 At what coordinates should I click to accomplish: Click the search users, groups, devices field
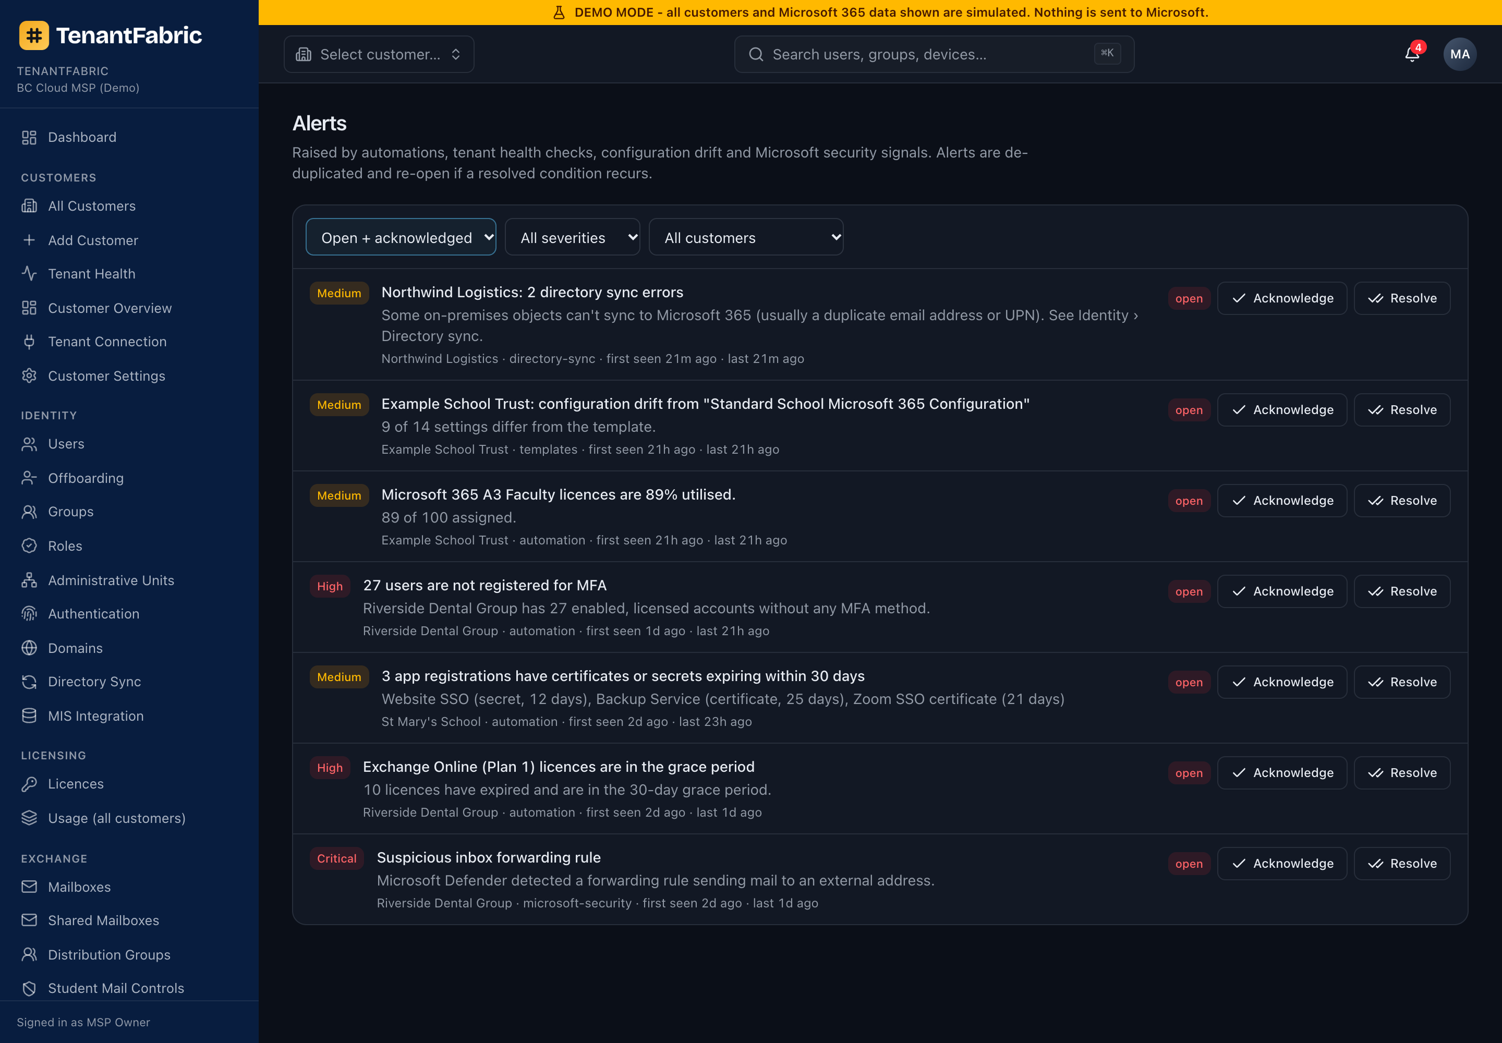(934, 54)
